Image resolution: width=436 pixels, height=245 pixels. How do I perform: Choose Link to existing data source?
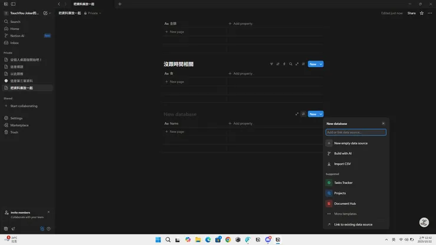(x=356, y=224)
